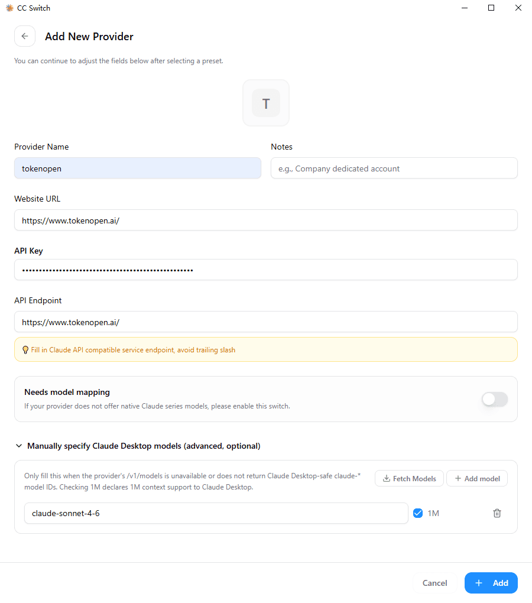Change the provider icon showing letter T

point(265,103)
